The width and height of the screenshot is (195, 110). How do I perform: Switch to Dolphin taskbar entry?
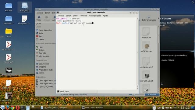(60, 108)
